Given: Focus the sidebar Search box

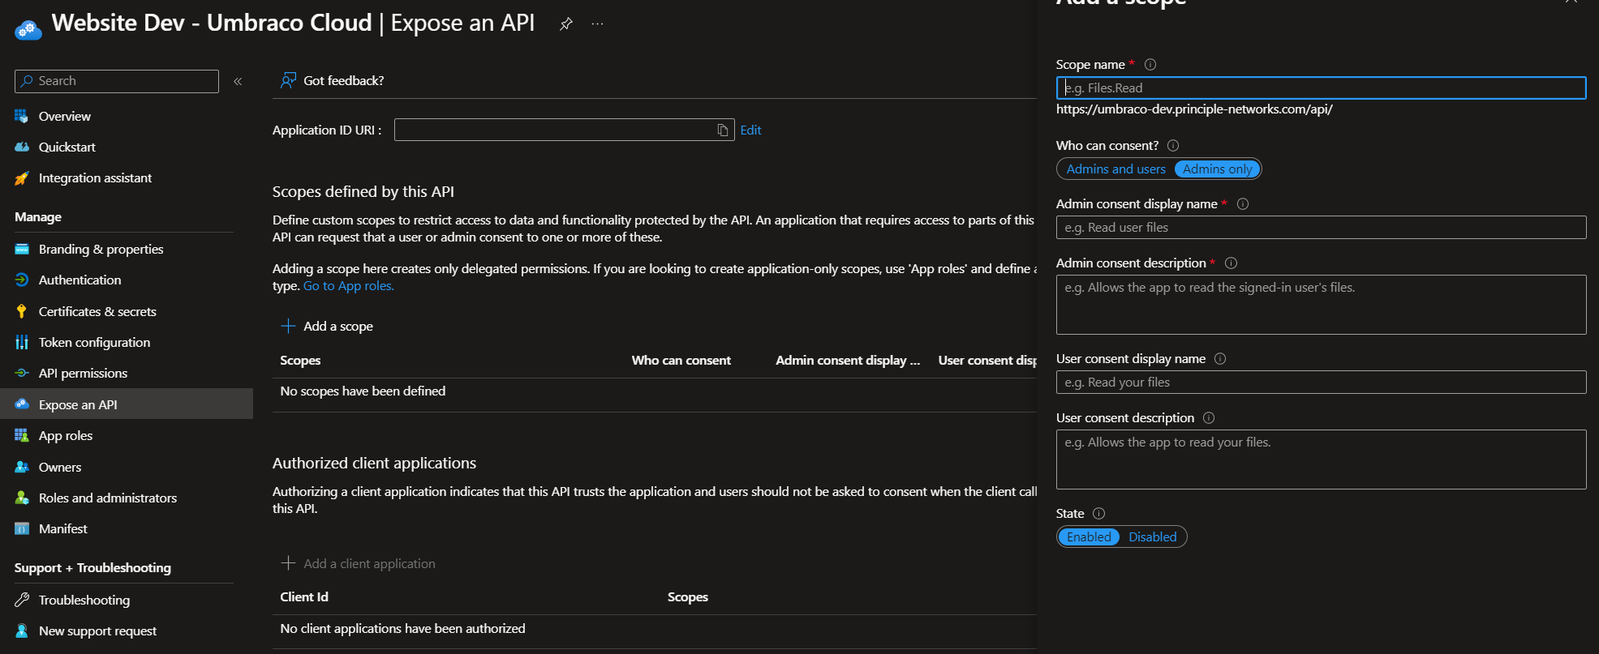Looking at the screenshot, I should [117, 81].
